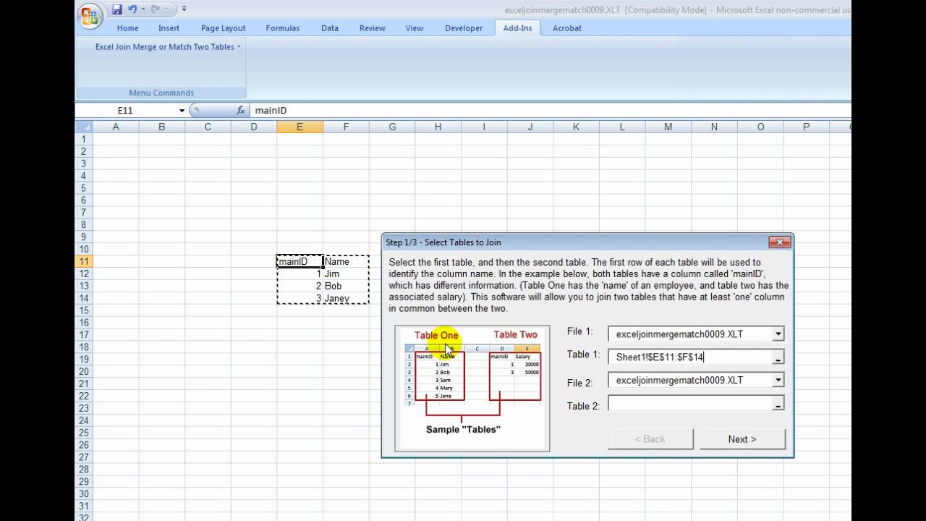Open the Acrobat ribbon tab
The image size is (926, 521).
[x=567, y=28]
